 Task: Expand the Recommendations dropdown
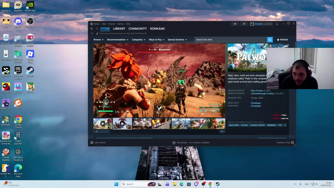(x=118, y=40)
